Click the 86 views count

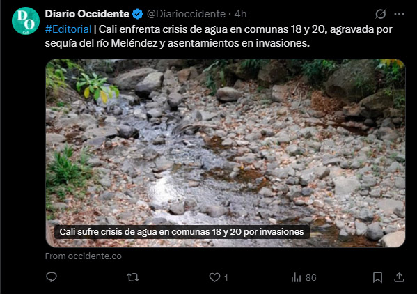311,278
